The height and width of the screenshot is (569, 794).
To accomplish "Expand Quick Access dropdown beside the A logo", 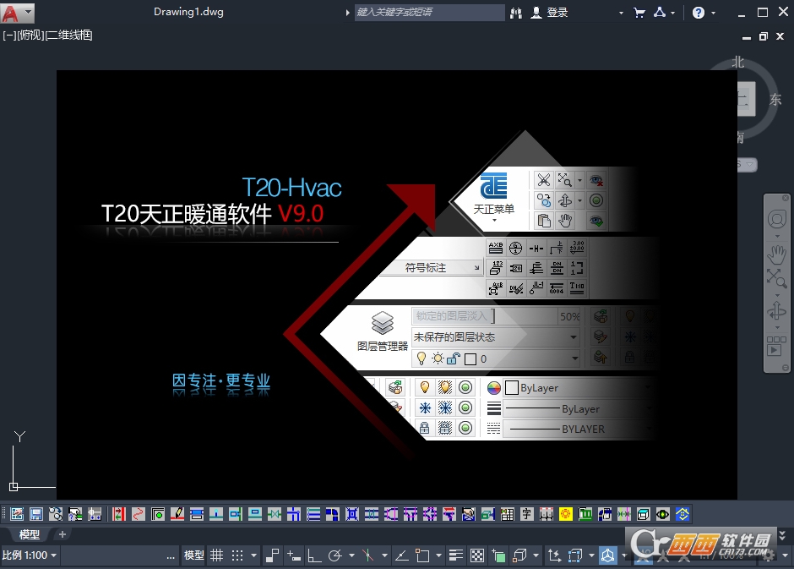I will [29, 12].
